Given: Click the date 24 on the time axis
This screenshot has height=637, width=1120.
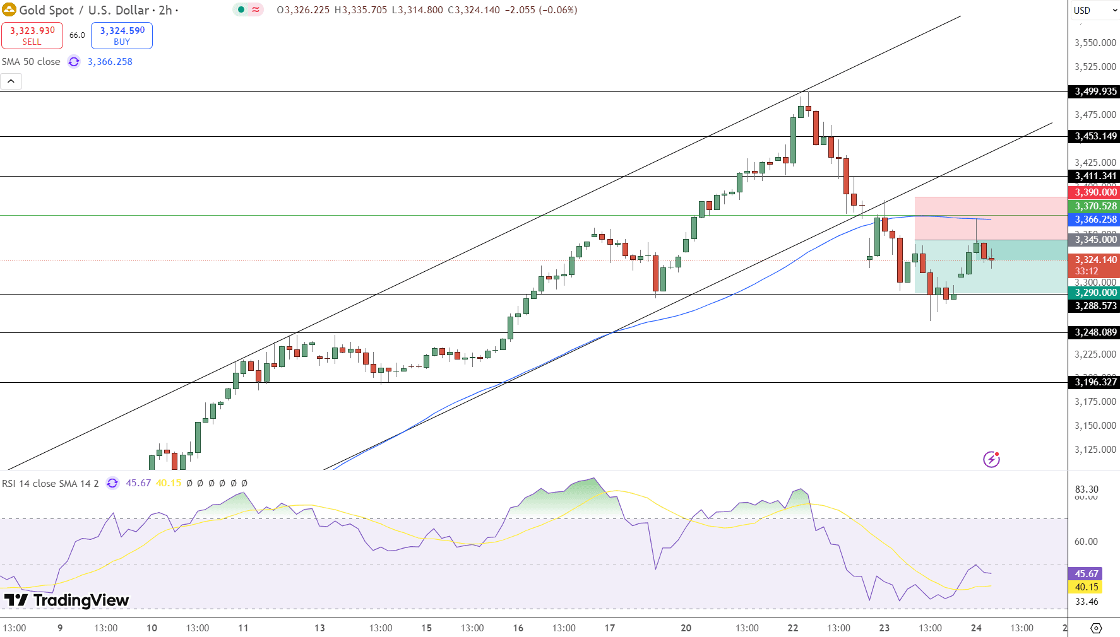Looking at the screenshot, I should pyautogui.click(x=976, y=628).
